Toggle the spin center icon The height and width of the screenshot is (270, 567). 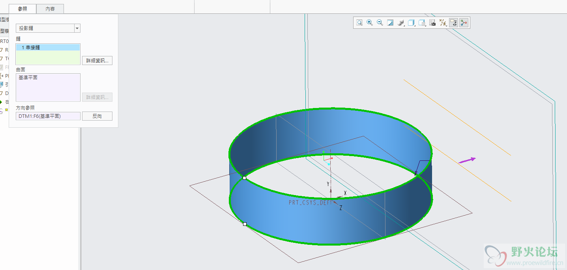coord(464,23)
